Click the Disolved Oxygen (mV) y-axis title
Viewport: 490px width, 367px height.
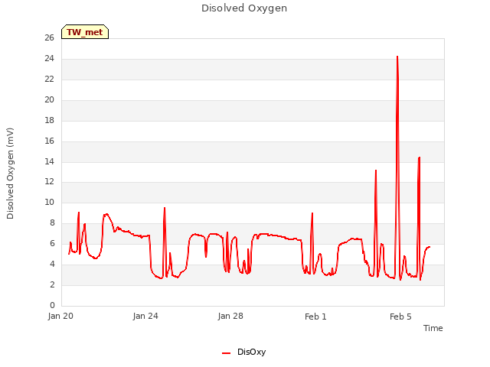(x=10, y=174)
